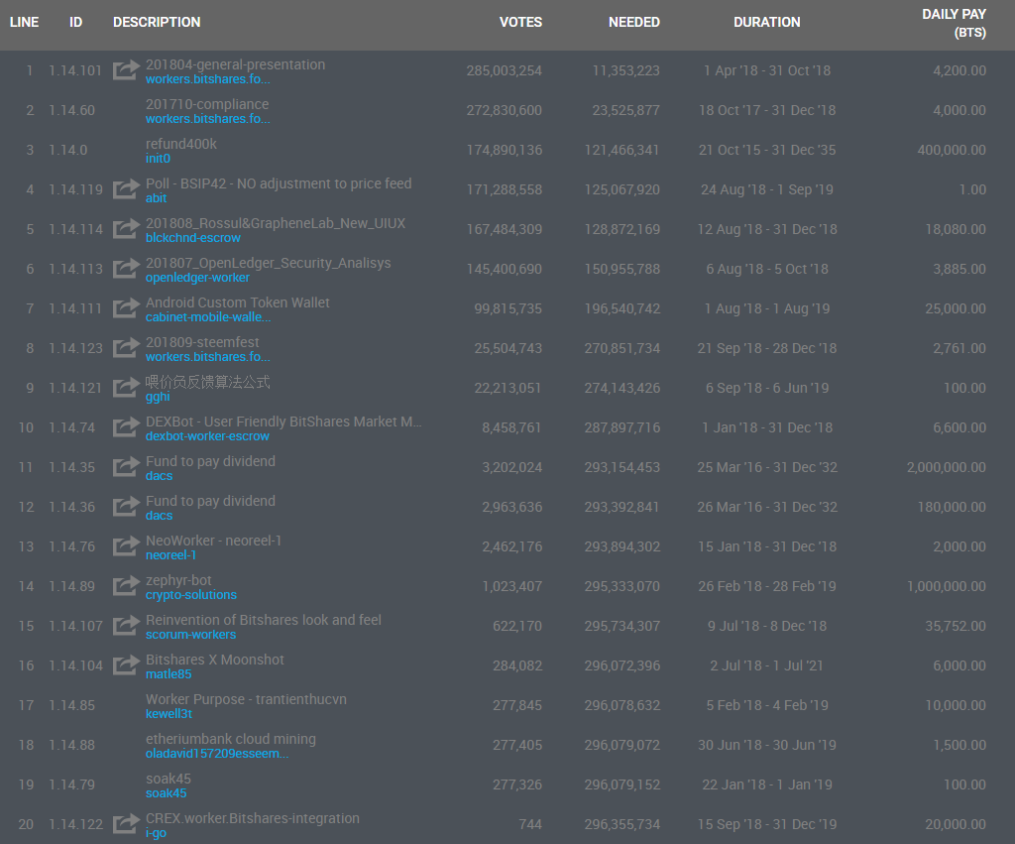Open cabinet-mobile-walle... account link
The image size is (1015, 844).
coord(208,316)
